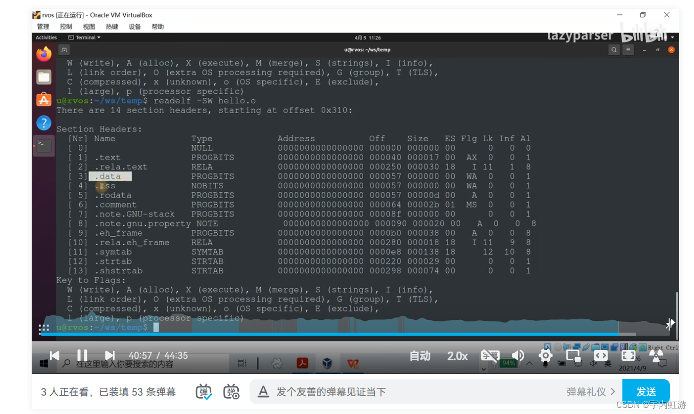Skip to the previous video
694x414 pixels.
point(55,355)
